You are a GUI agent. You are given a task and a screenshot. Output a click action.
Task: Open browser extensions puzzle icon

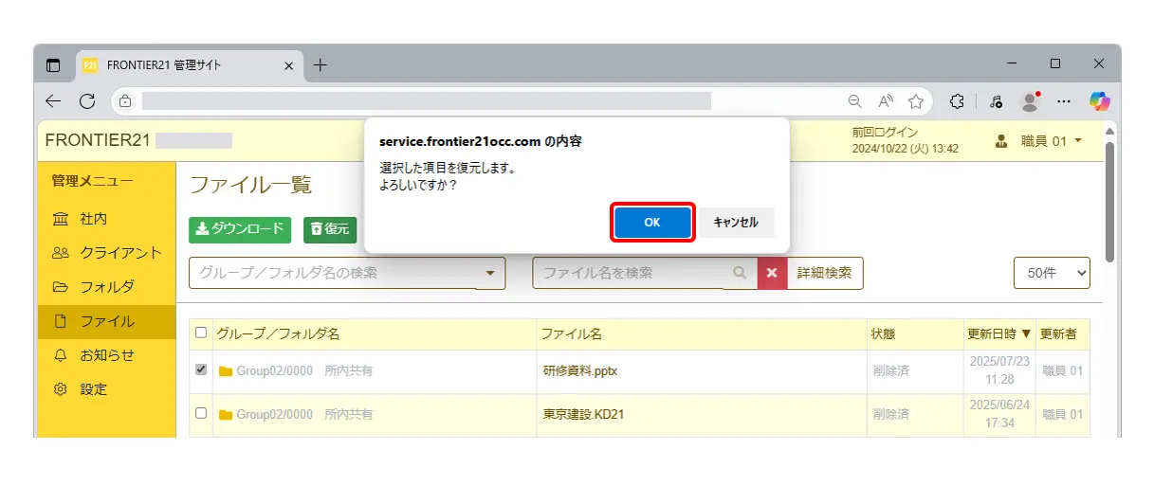[x=957, y=101]
